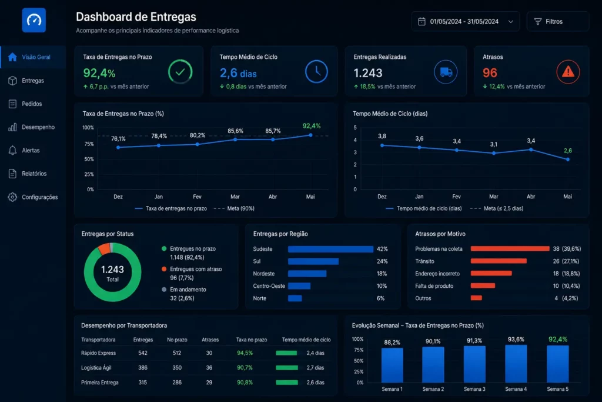Sort by Taxa no prazo column header
Viewport: 602px width, 402px height.
pyautogui.click(x=252, y=340)
